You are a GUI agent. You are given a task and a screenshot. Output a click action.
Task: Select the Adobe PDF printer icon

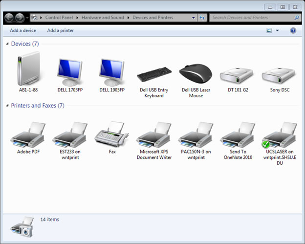[x=28, y=134]
